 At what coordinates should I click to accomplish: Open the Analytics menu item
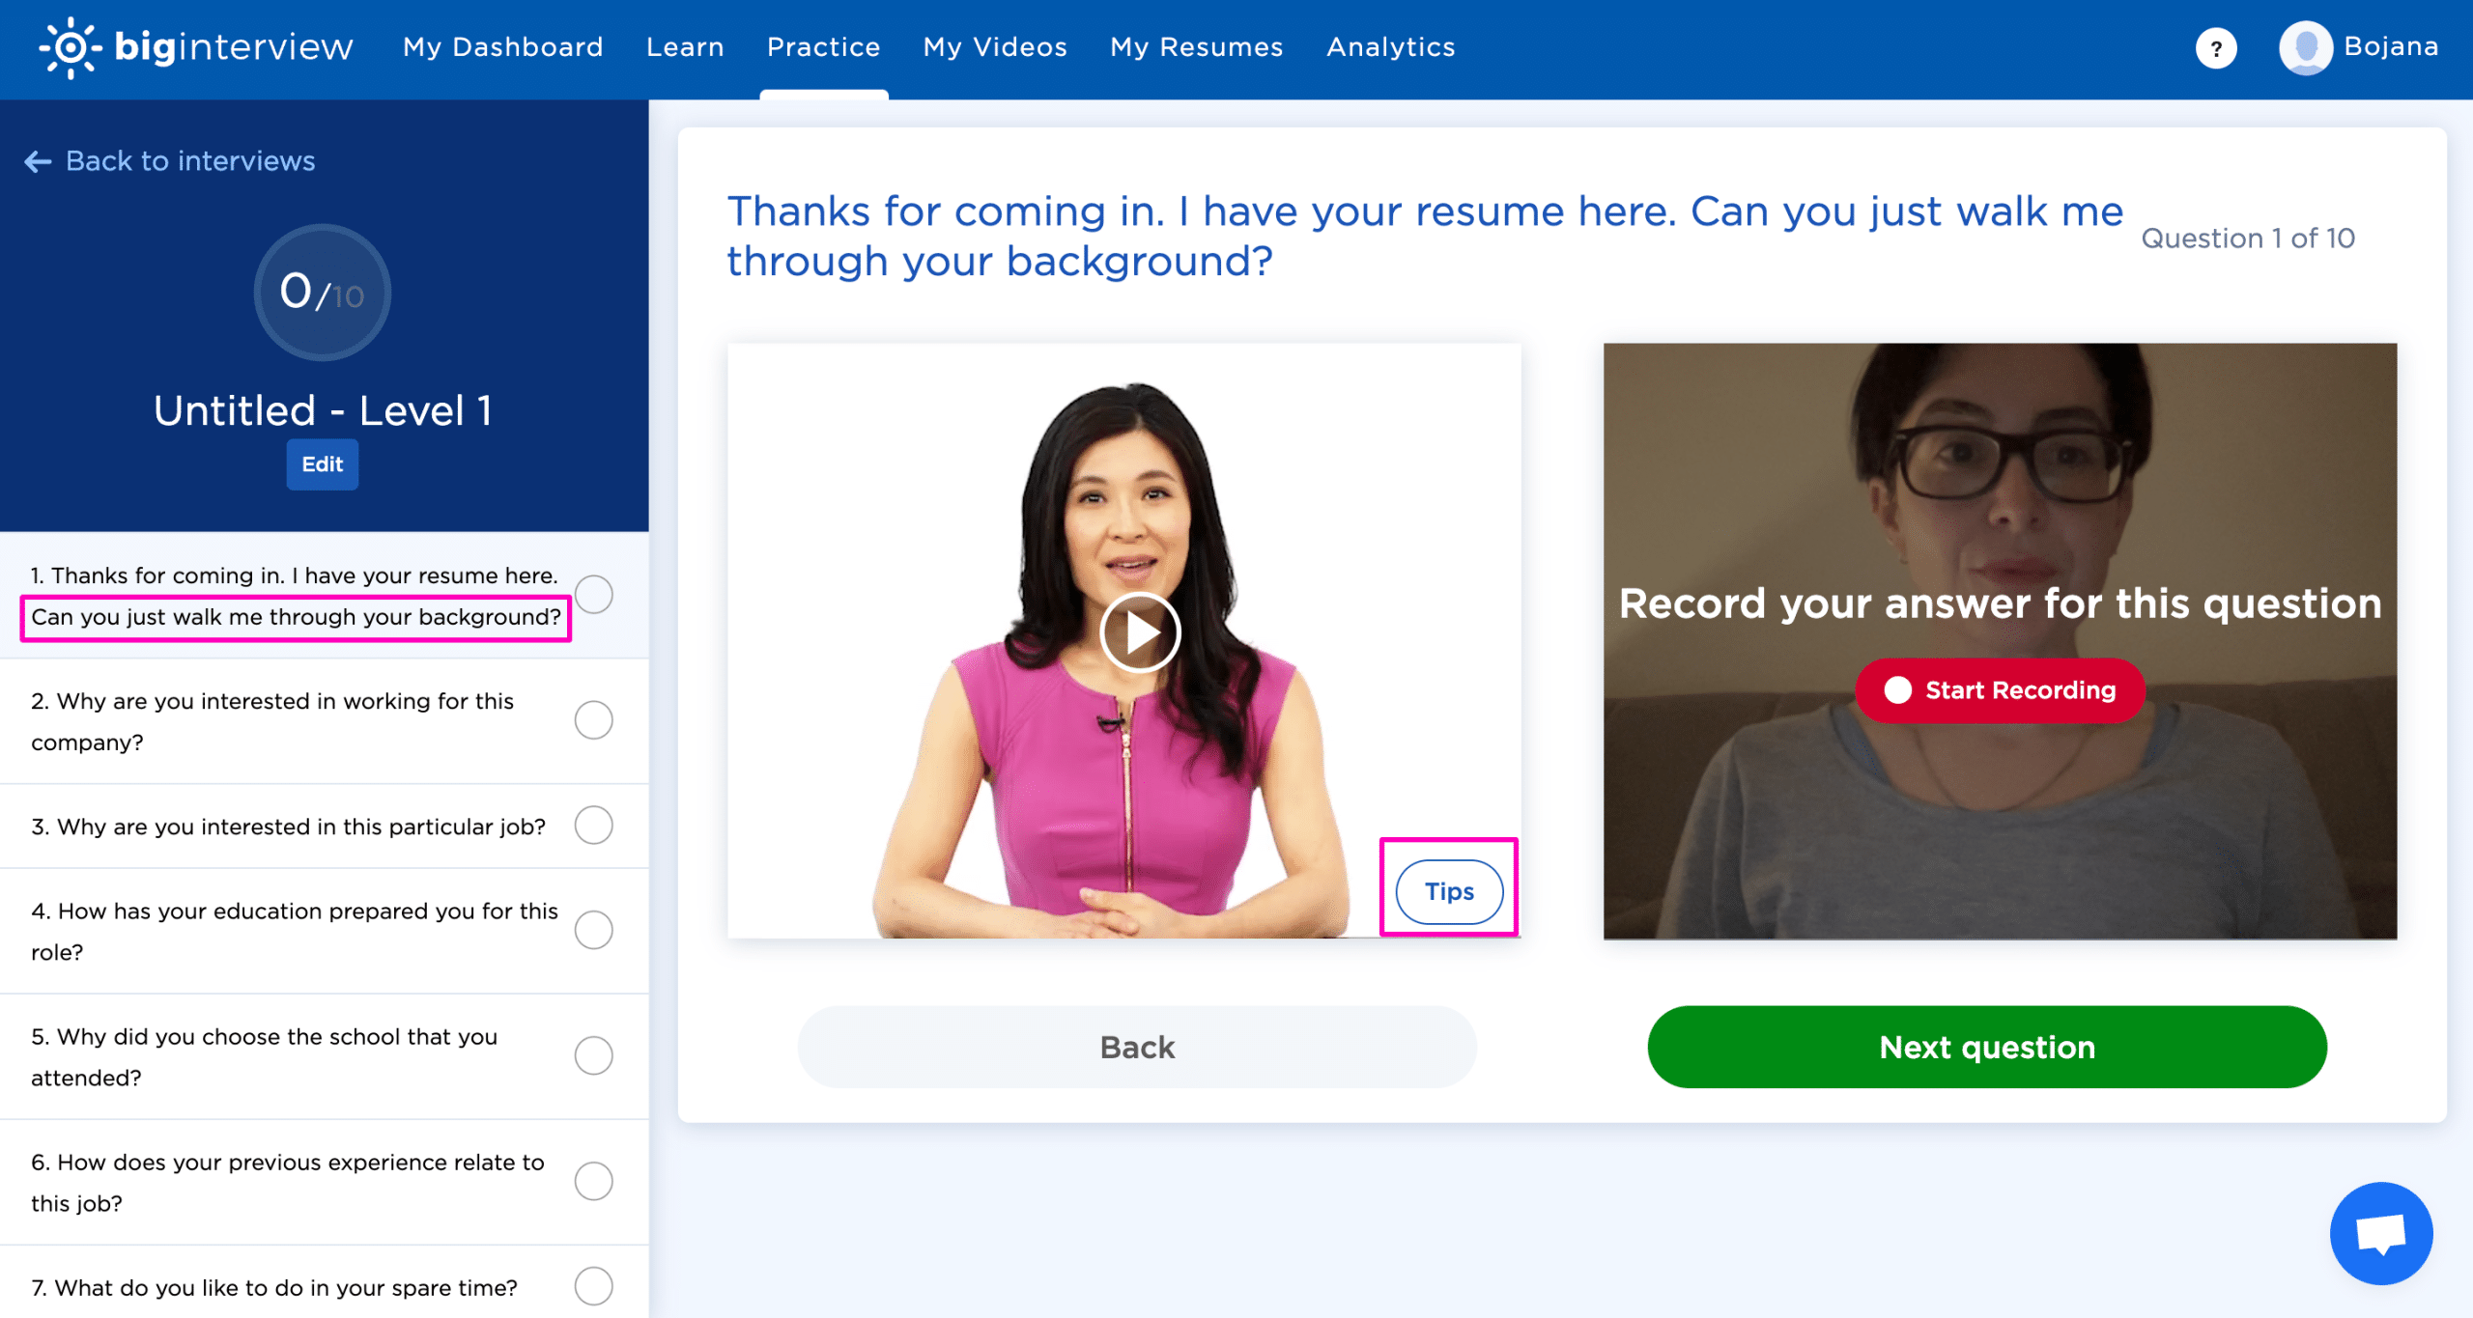coord(1390,47)
